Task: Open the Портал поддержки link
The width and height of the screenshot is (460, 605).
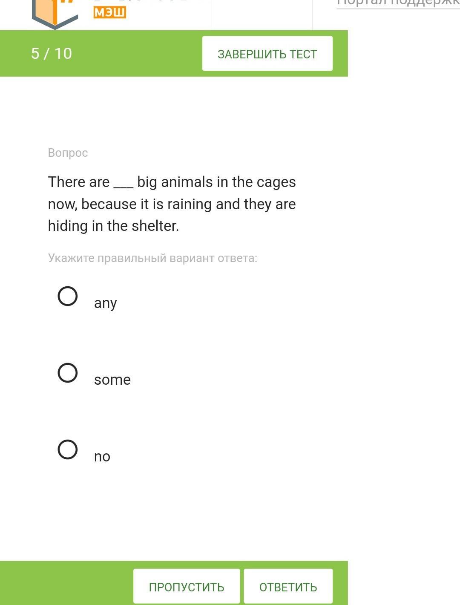Action: [x=398, y=3]
